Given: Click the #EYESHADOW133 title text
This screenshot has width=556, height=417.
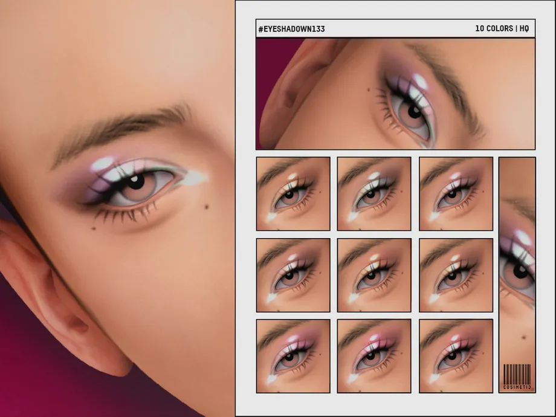Looking at the screenshot, I should pos(291,28).
